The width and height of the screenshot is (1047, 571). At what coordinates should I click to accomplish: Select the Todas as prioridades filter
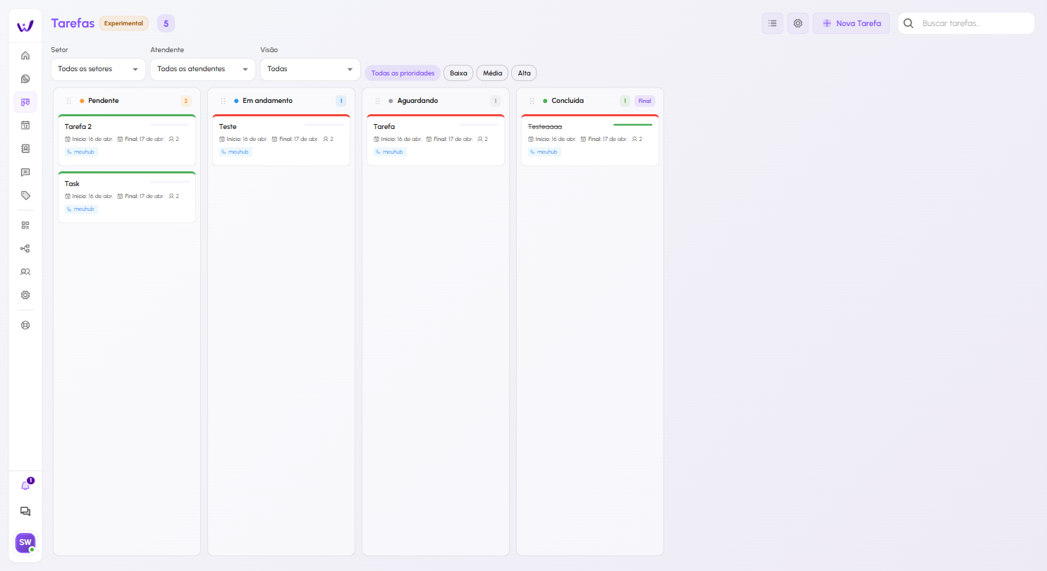coord(403,73)
